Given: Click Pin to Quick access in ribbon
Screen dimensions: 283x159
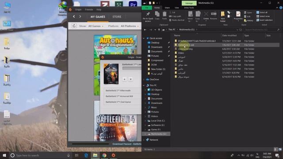Looking at the screenshot, I should [148, 17].
